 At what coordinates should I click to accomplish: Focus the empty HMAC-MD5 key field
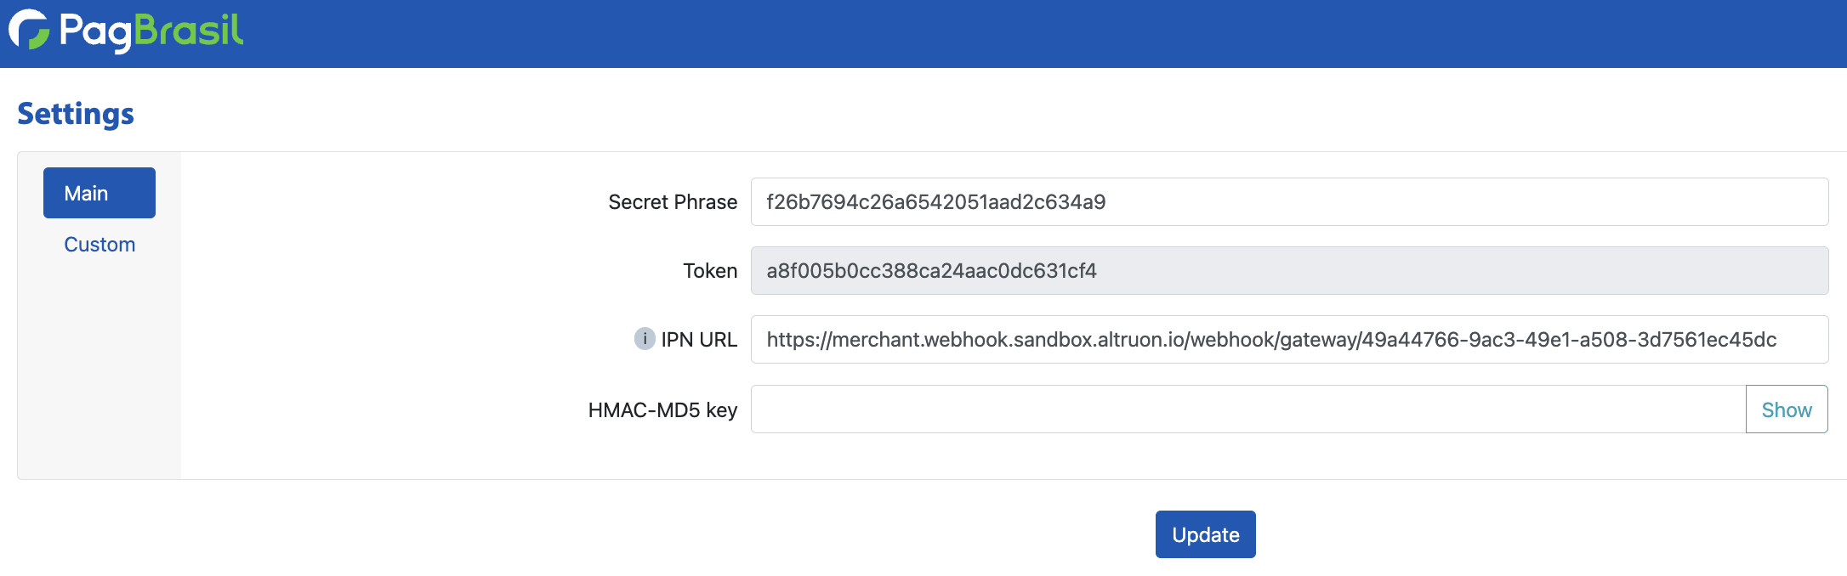[1191, 409]
